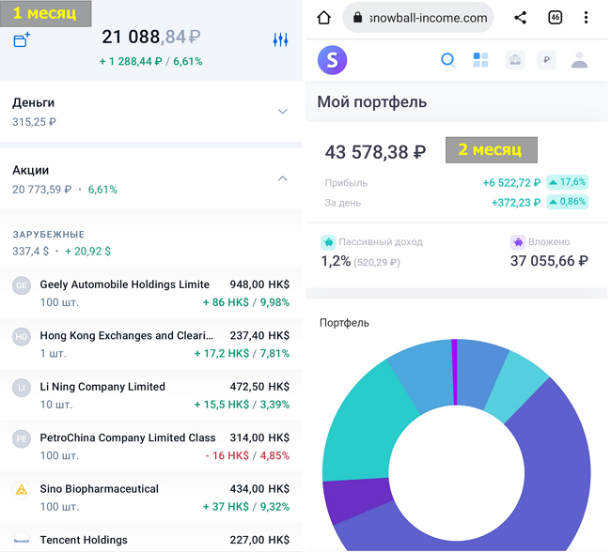Open Tencent Holdings position
Screen dimensions: 611x552
[150, 538]
